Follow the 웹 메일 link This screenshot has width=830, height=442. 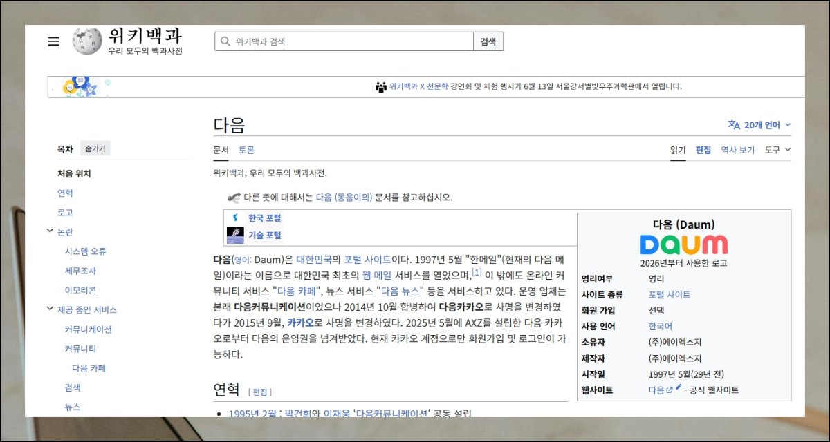point(377,276)
